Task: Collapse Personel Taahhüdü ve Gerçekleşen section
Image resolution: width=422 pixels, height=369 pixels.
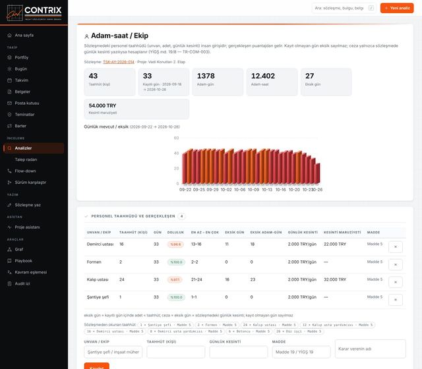Action: [x=86, y=216]
